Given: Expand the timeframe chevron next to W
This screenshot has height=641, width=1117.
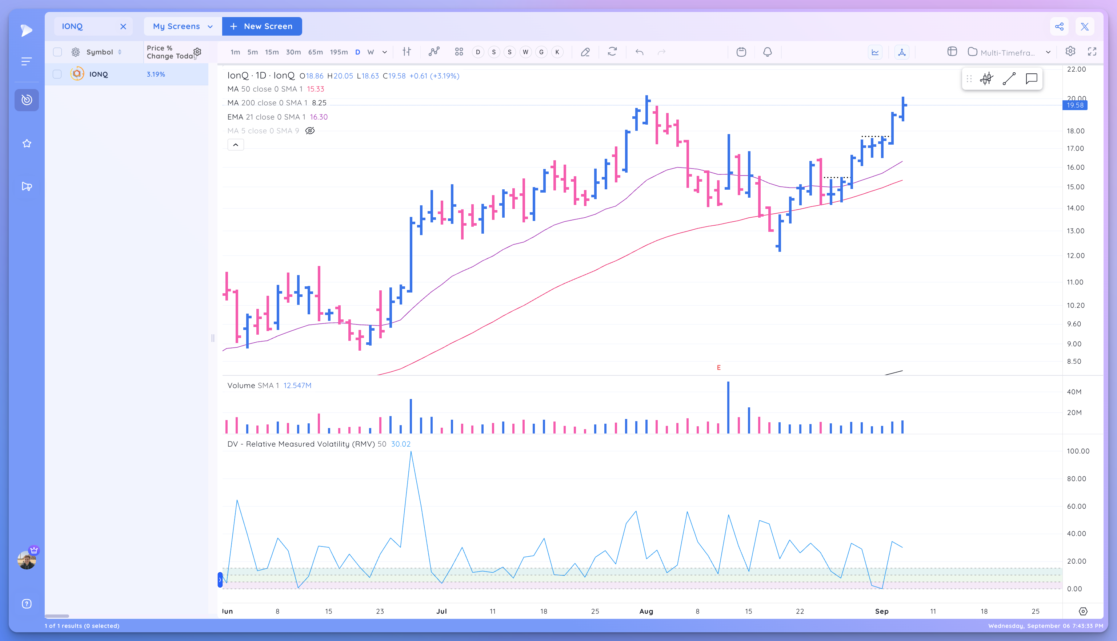Looking at the screenshot, I should click(x=384, y=52).
